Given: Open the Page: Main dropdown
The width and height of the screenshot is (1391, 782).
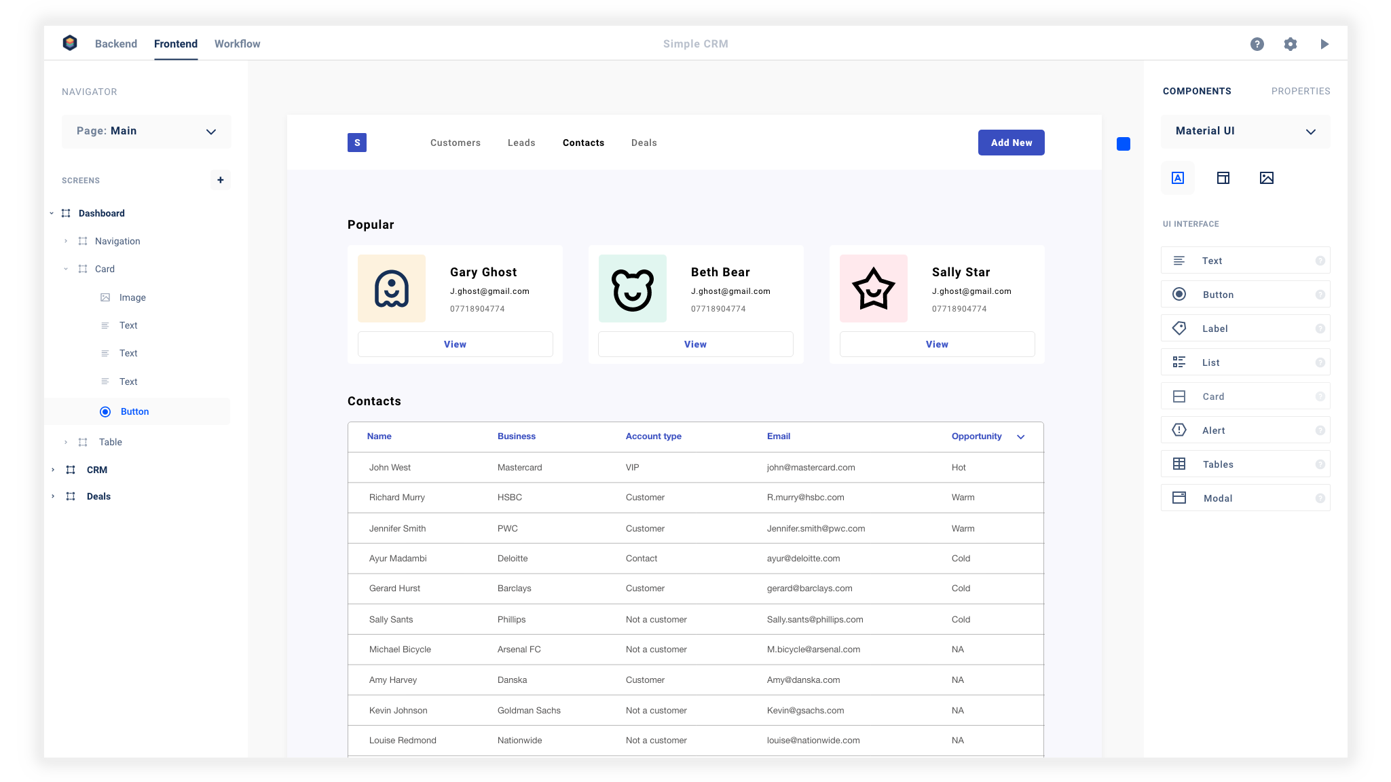Looking at the screenshot, I should [147, 131].
